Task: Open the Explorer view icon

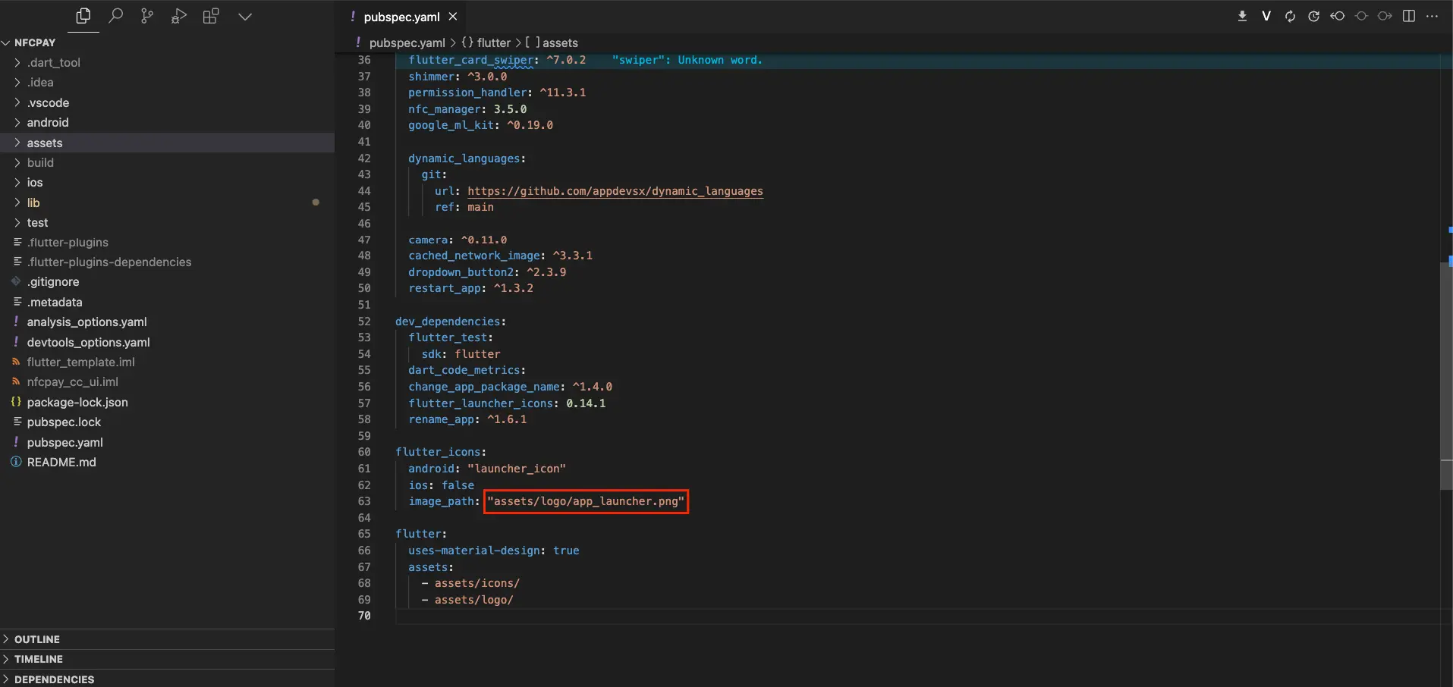Action: (83, 16)
